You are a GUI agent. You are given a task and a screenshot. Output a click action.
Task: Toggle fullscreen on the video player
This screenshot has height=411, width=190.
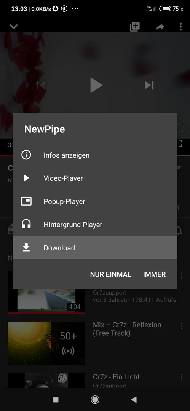coord(180,143)
